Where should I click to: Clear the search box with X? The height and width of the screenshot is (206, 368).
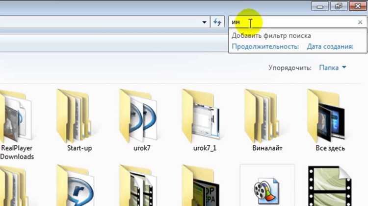point(360,22)
